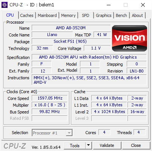Click the Name field AMD A8-3520M
This screenshot has width=152, height=151.
[71, 28]
